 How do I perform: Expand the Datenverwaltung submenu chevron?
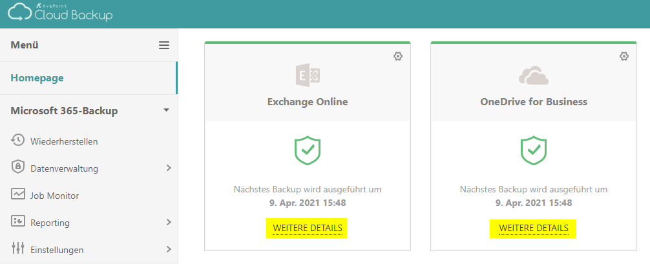(168, 168)
